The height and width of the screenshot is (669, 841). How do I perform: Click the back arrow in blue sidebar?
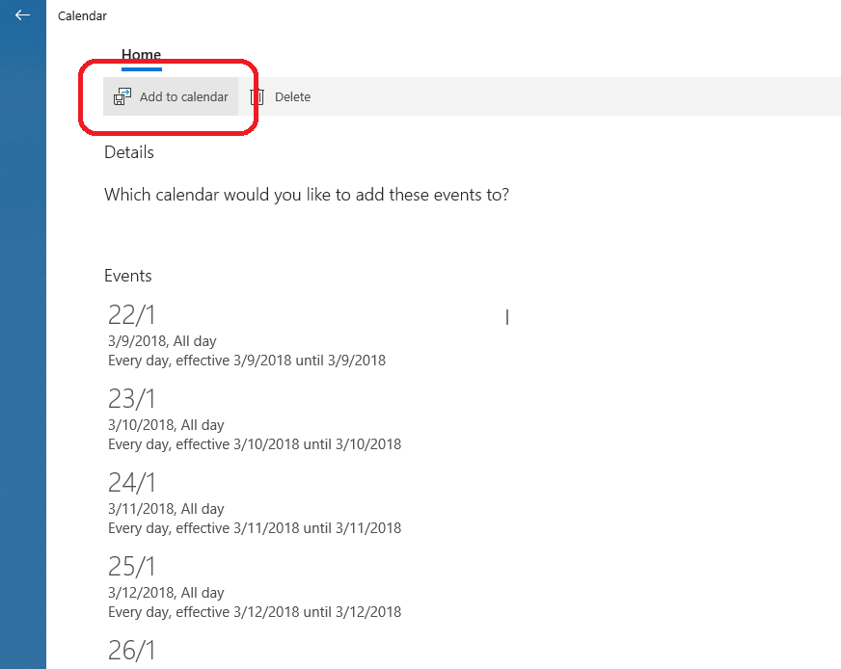pyautogui.click(x=23, y=16)
